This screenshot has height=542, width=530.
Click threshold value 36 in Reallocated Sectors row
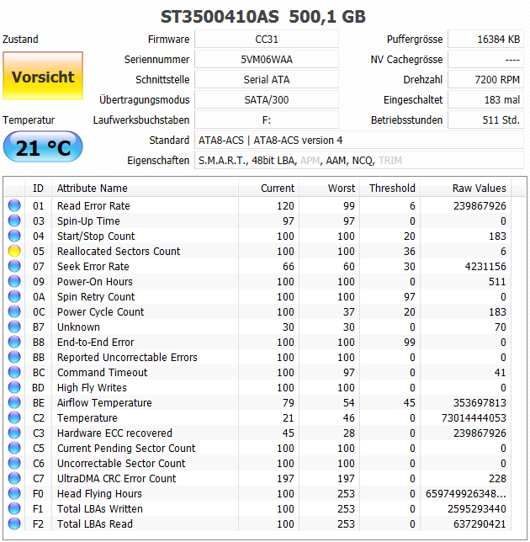tap(410, 252)
